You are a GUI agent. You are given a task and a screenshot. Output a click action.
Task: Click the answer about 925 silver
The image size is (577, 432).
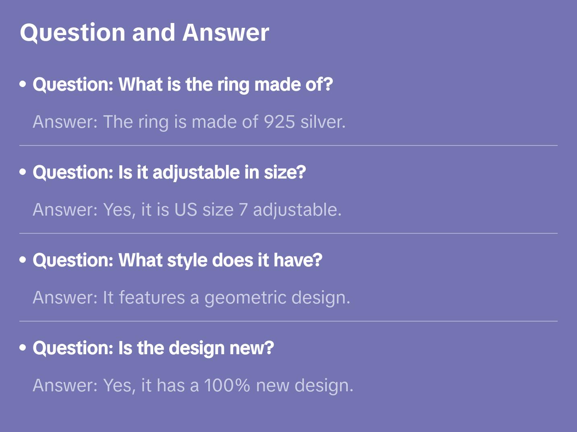(x=189, y=122)
